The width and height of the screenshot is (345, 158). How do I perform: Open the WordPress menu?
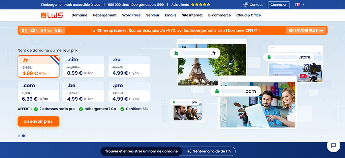[x=131, y=15]
